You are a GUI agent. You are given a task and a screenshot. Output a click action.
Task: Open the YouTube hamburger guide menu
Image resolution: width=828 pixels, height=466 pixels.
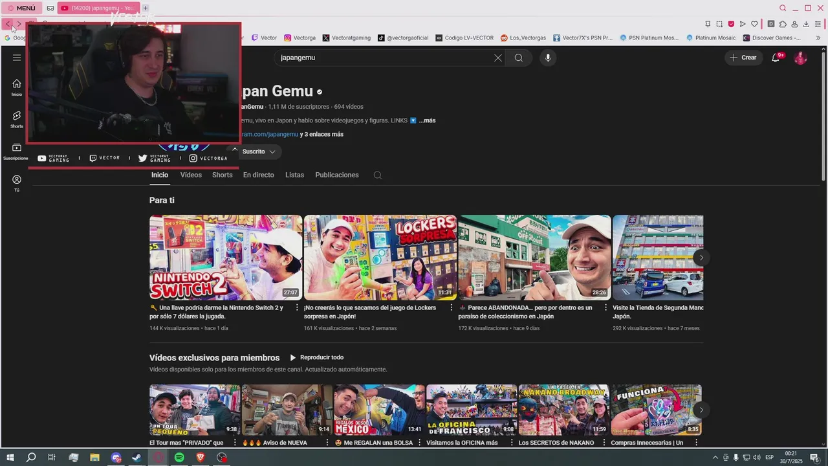(17, 57)
